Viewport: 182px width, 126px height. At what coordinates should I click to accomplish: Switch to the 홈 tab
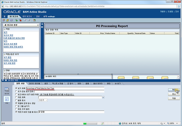[5, 16]
